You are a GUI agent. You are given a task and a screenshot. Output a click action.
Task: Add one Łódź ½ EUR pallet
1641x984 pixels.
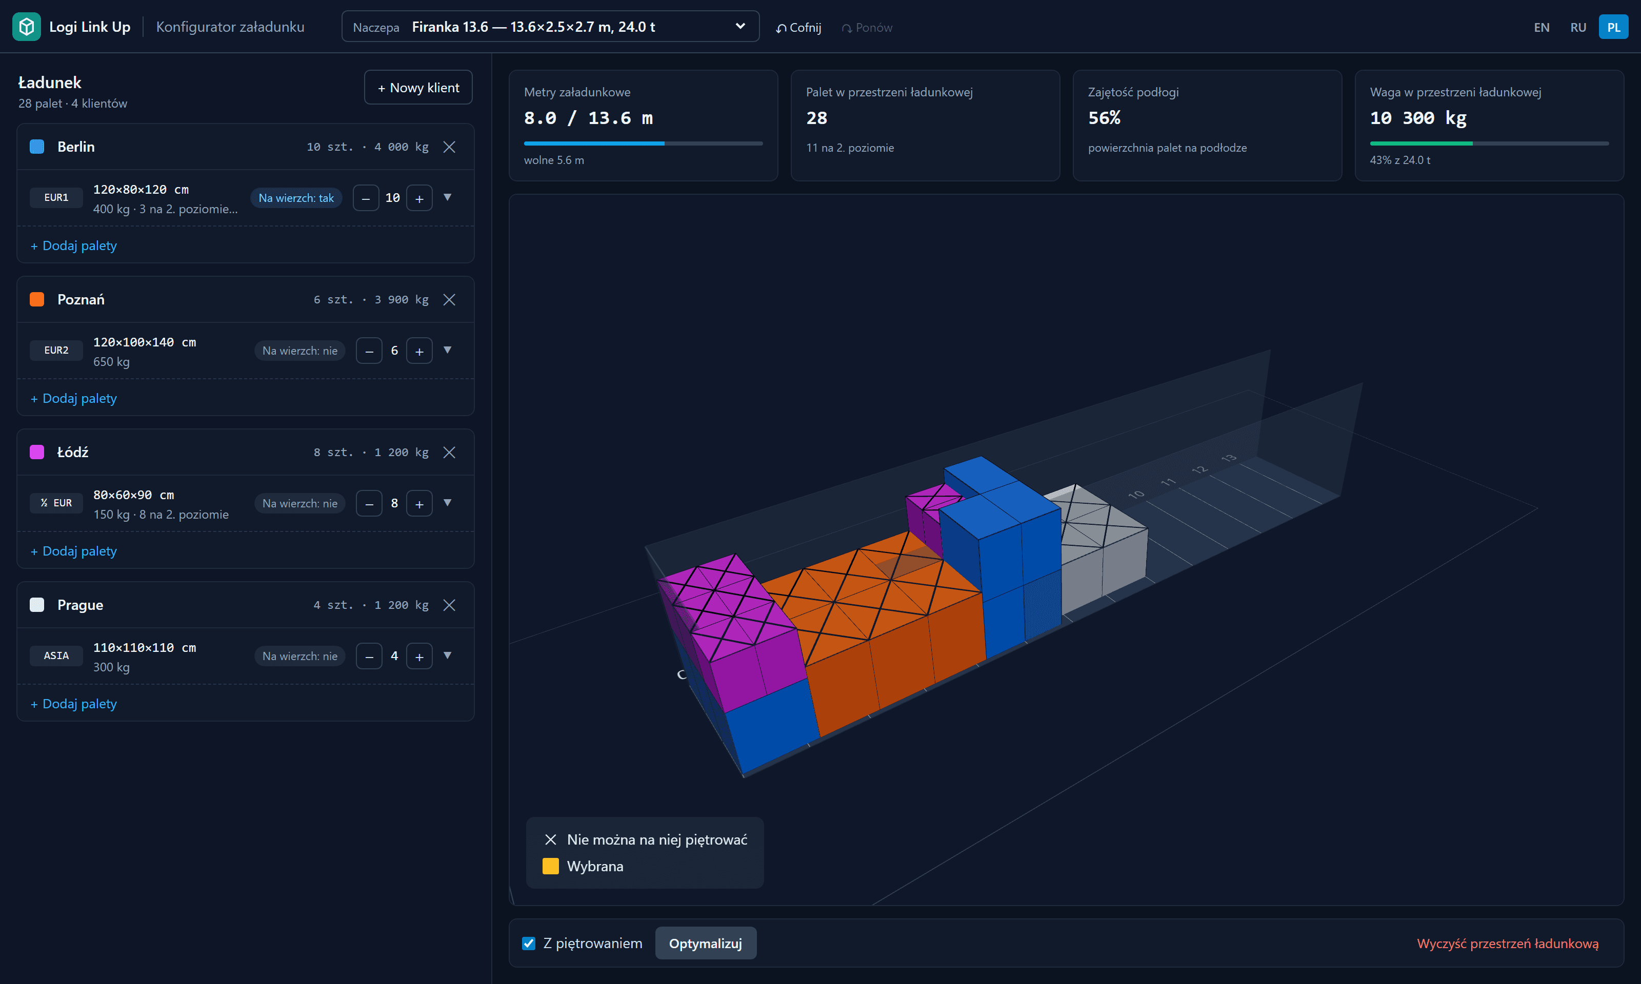[x=419, y=503]
